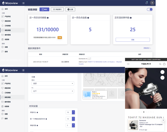Open 套餐 flag item in upper sidebar
The width and height of the screenshot is (167, 132).
(x=4, y=52)
